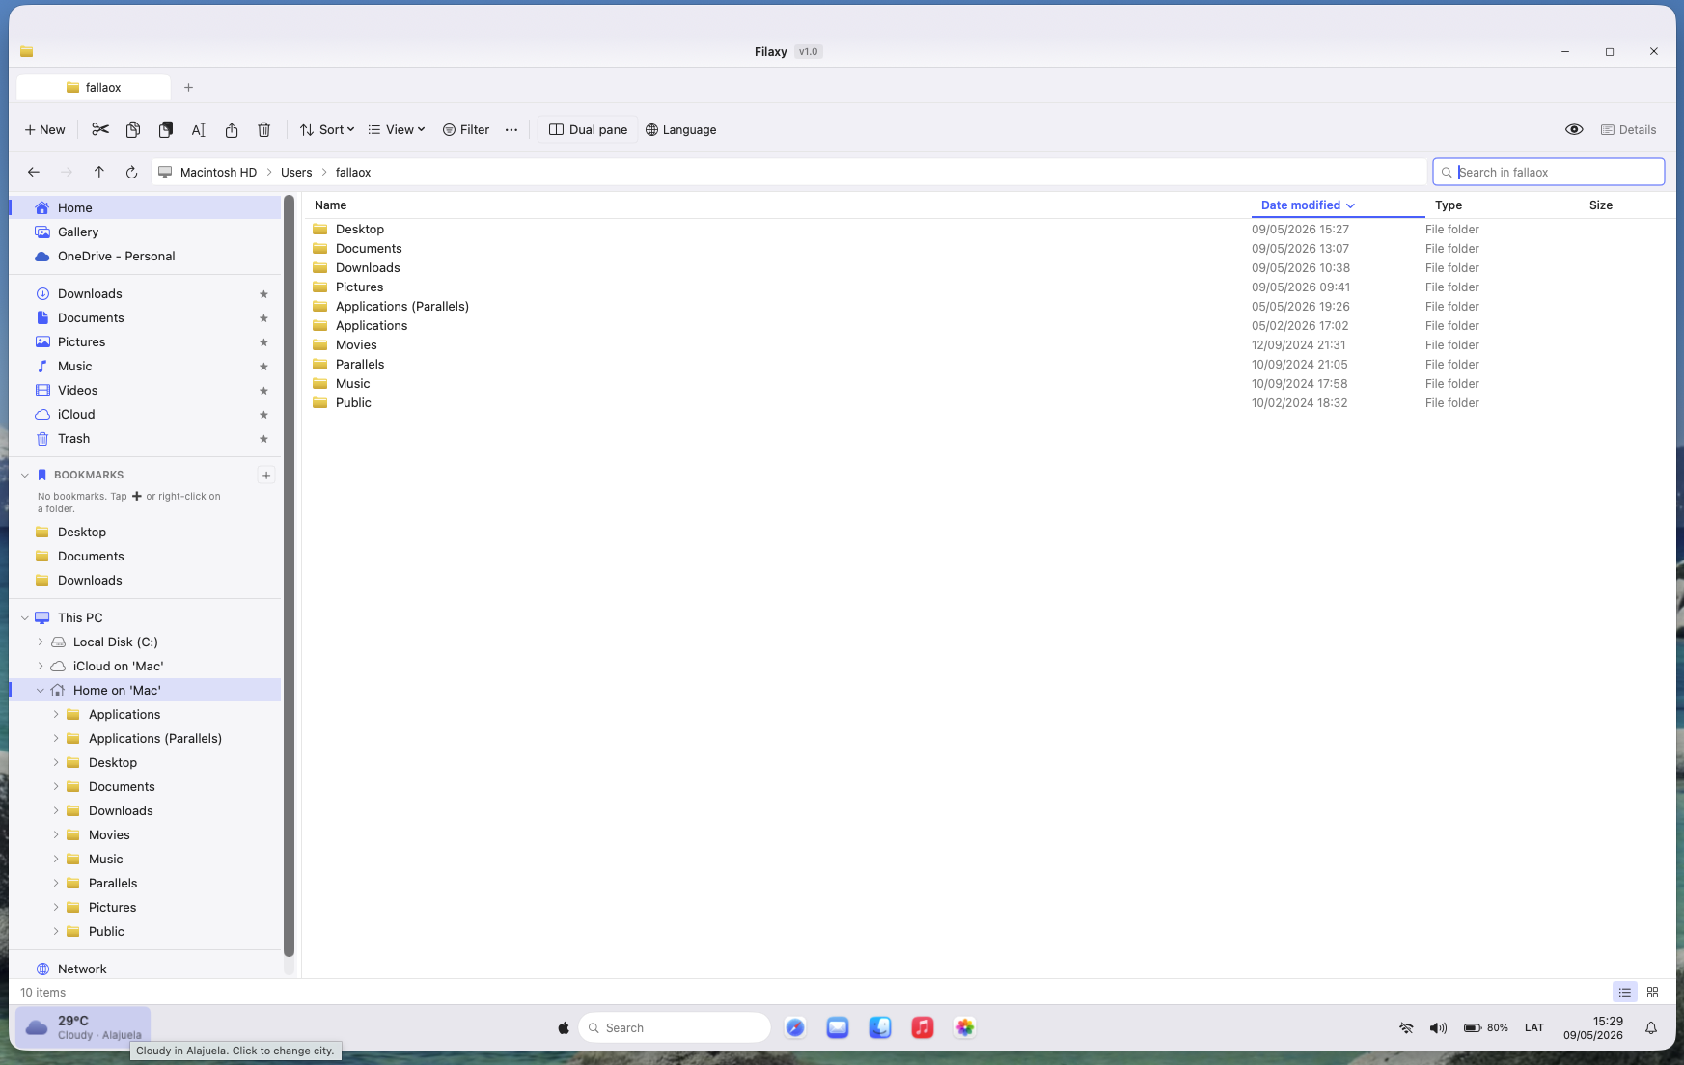Open Photos app from the taskbar
The image size is (1684, 1065).
965,1027
